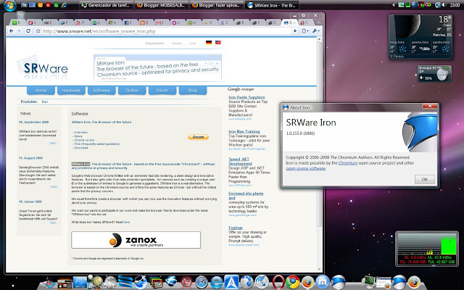Open the Chrome vs Iron link
Image resolution: width=464 pixels, height=290 pixels.
coord(84,140)
